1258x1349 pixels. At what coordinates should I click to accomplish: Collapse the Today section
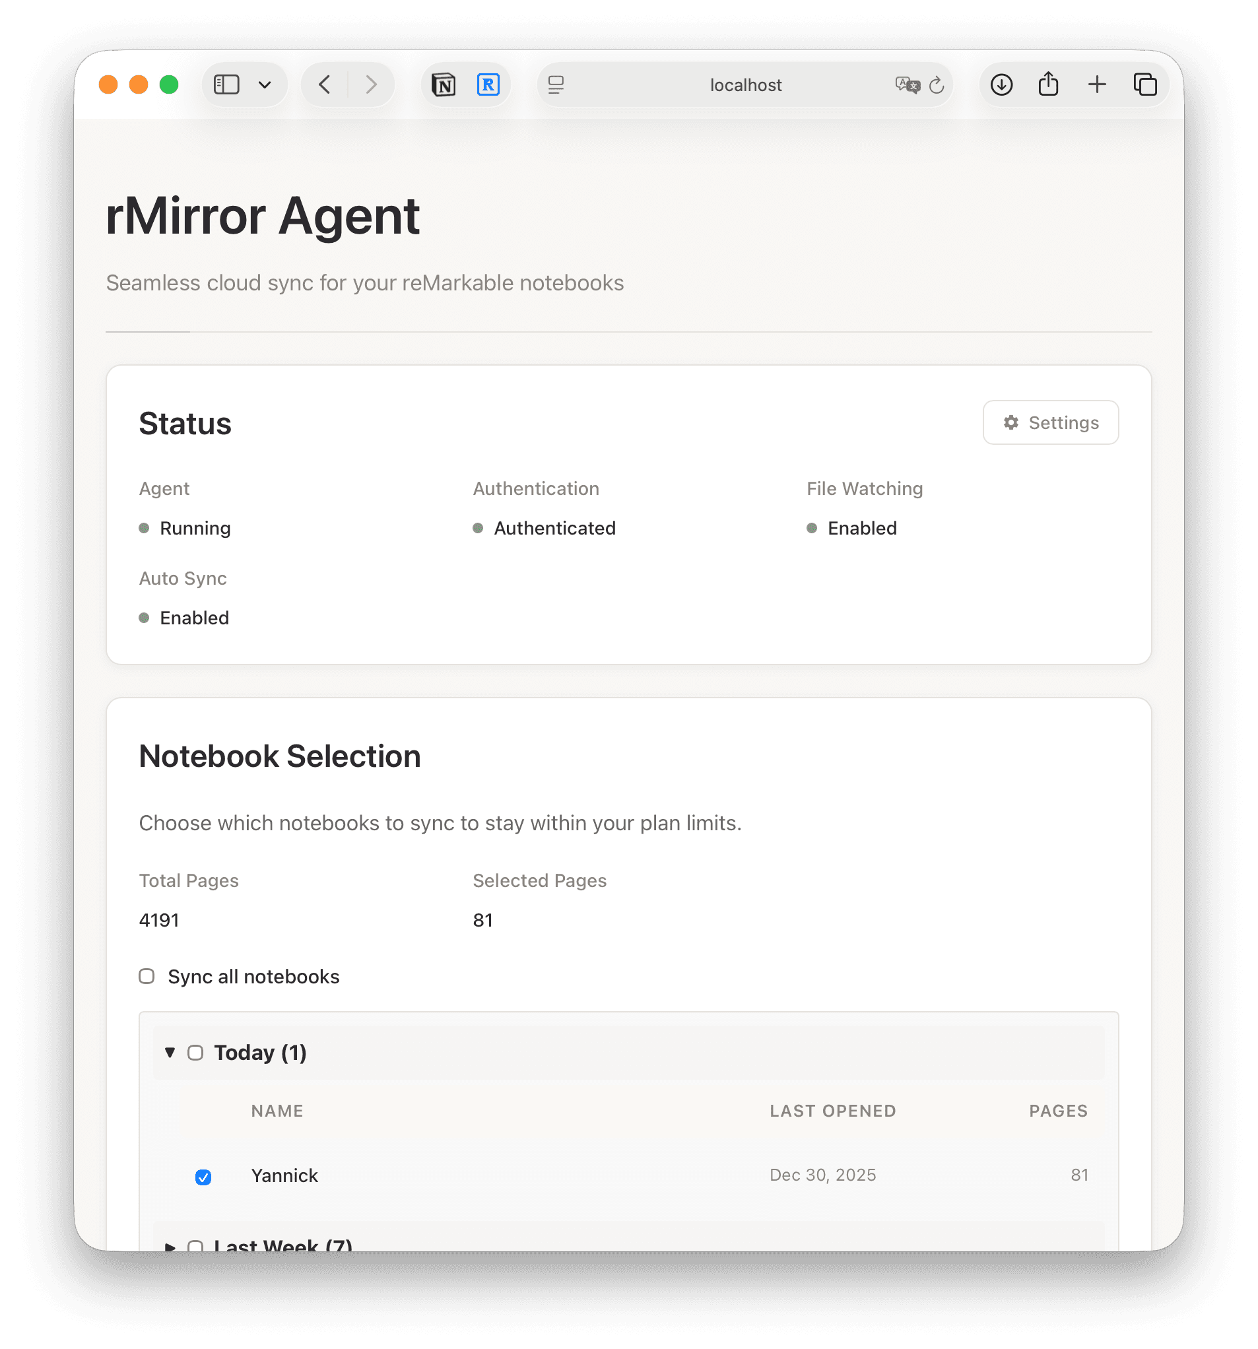click(x=169, y=1053)
